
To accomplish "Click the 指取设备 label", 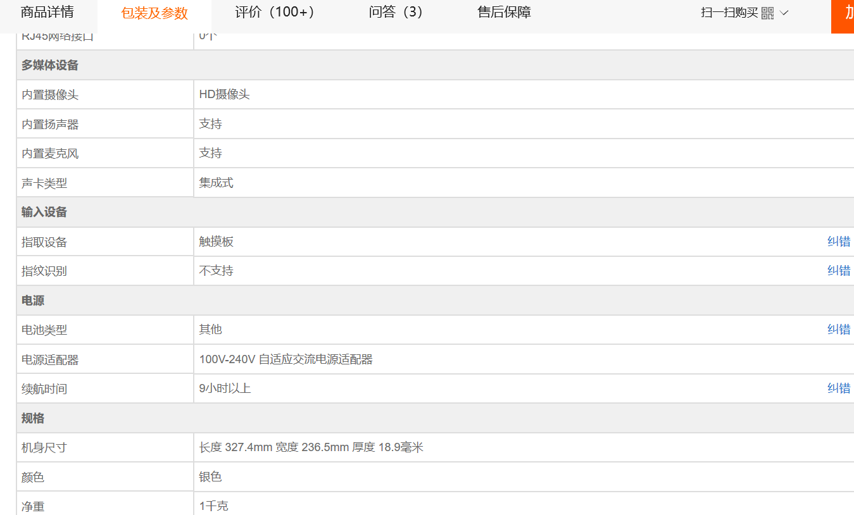I will tap(44, 242).
